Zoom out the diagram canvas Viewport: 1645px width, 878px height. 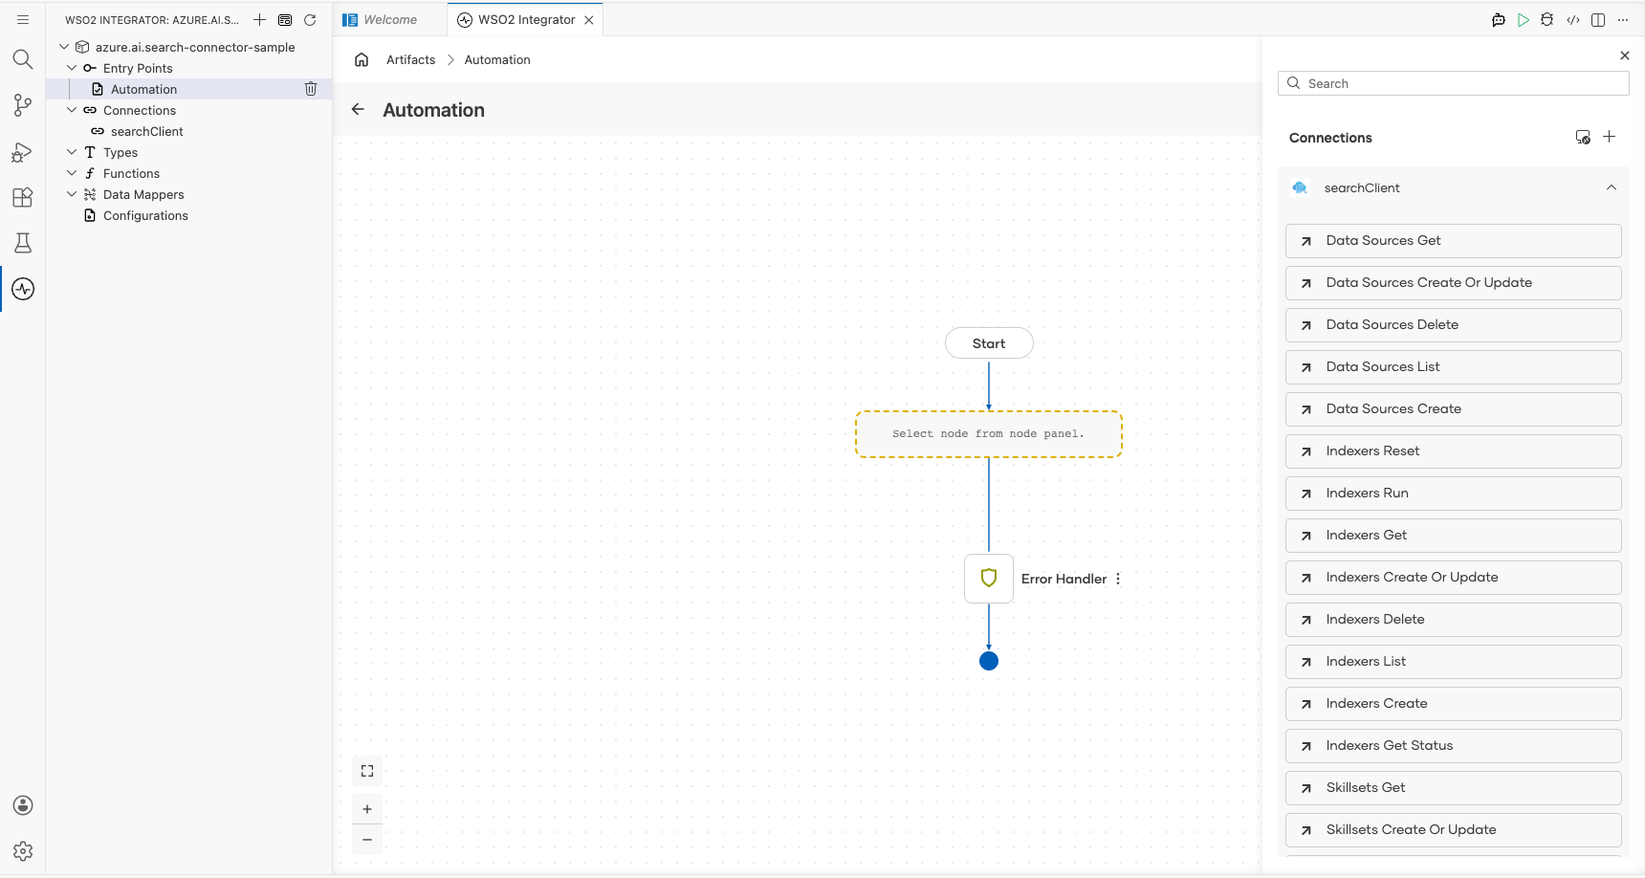point(367,840)
